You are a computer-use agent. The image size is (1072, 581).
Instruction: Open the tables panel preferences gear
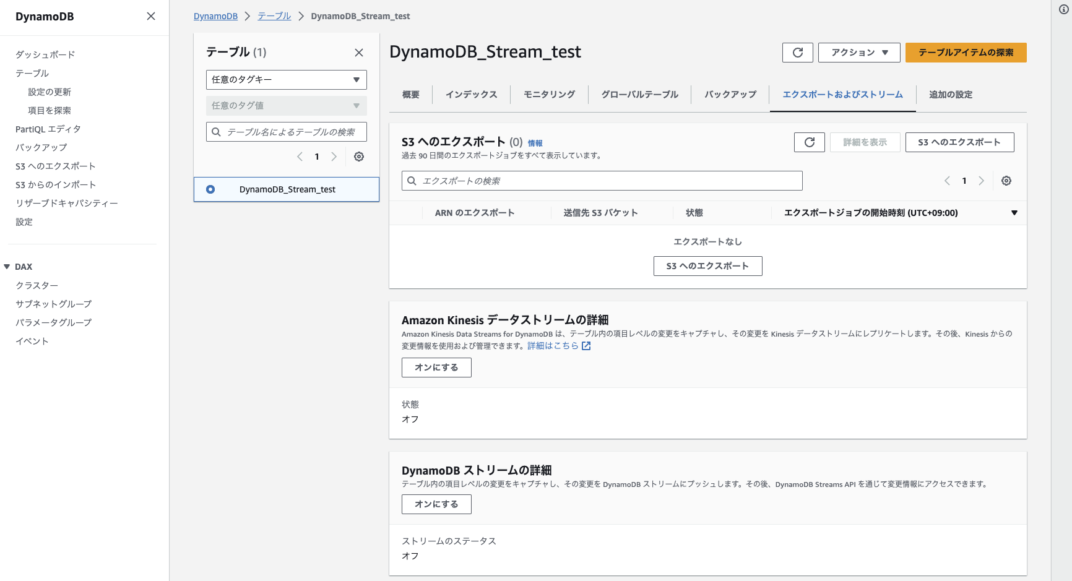click(x=359, y=157)
